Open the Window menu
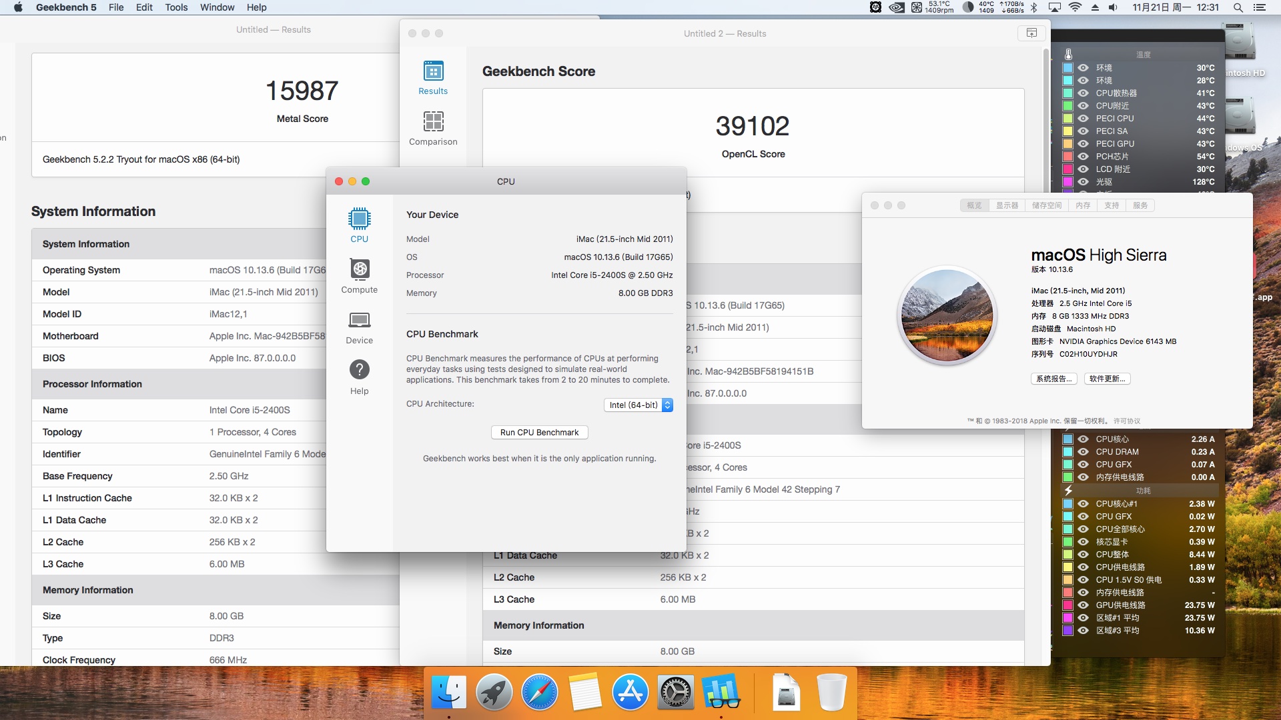This screenshot has height=720, width=1281. click(x=217, y=7)
